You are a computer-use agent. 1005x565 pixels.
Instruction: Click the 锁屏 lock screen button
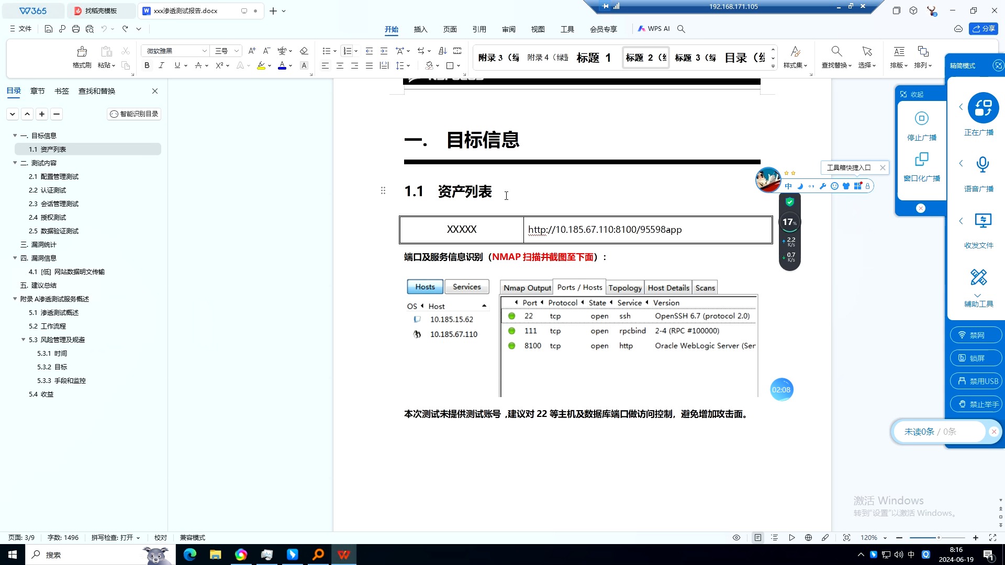976,358
